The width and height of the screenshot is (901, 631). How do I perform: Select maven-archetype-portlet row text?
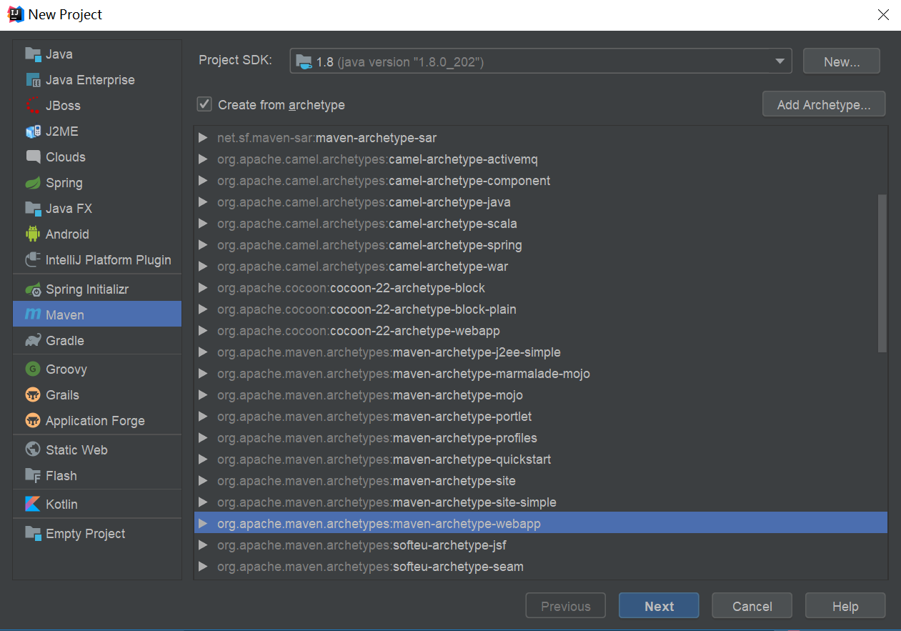tap(374, 417)
